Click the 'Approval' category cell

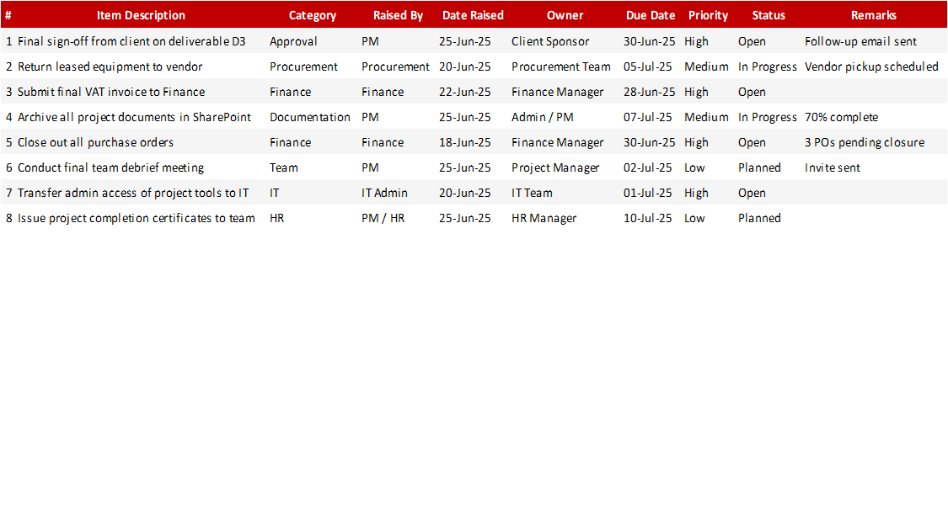coord(293,42)
